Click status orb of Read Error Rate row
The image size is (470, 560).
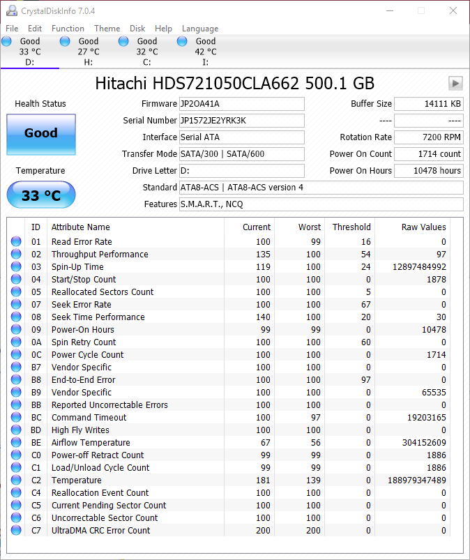coord(16,241)
